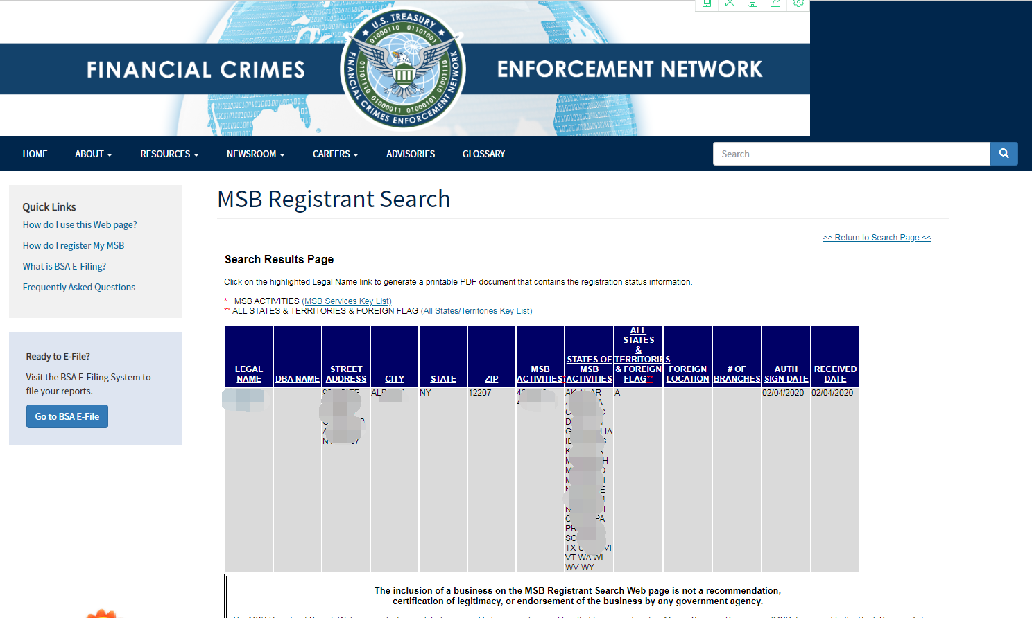Open the ADVISORIES page
The image size is (1032, 618).
(x=410, y=154)
